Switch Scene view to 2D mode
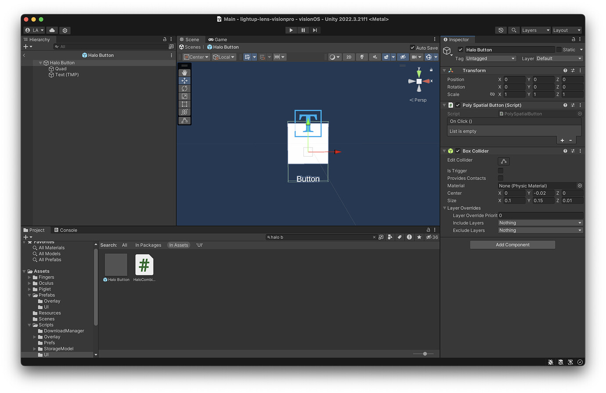Screen dimensions: 606x393 point(348,57)
